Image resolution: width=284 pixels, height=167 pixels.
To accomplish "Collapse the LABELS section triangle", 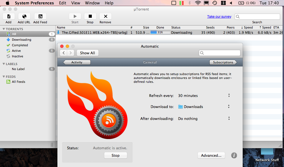I will point(4,64).
